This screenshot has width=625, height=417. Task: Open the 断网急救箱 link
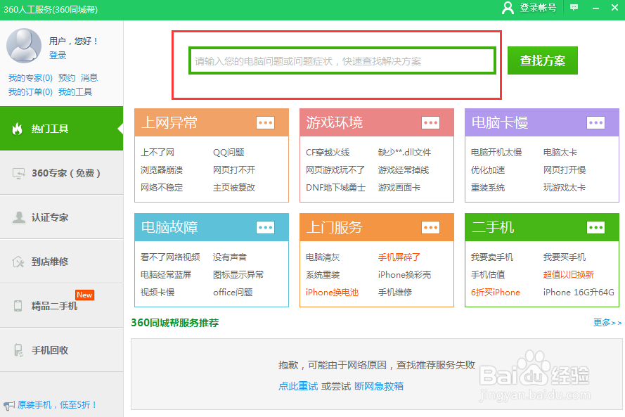coord(379,386)
